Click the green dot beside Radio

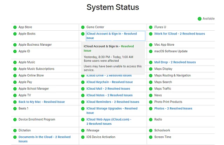tap(150, 120)
